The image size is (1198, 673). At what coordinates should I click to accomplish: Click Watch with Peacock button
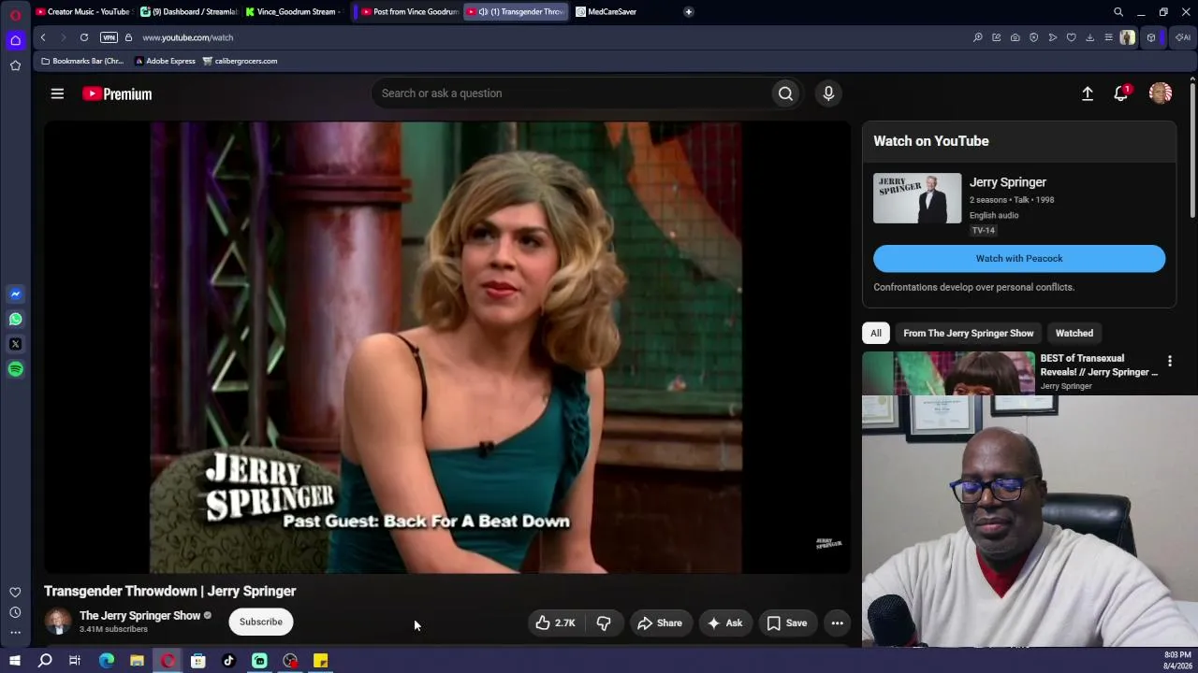pos(1019,258)
